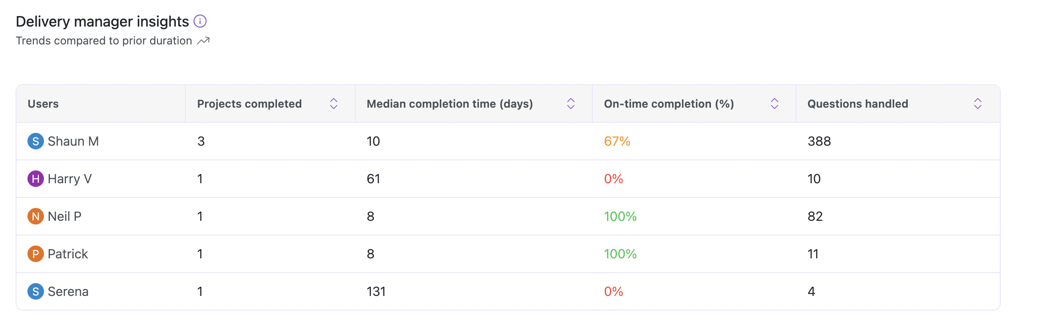Sort by Projects completed using arrows
This screenshot has width=1041, height=328.
click(x=334, y=104)
